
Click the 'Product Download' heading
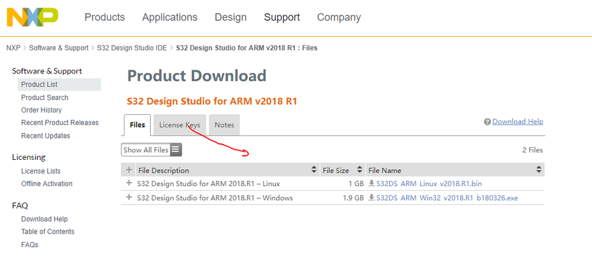pyautogui.click(x=197, y=76)
